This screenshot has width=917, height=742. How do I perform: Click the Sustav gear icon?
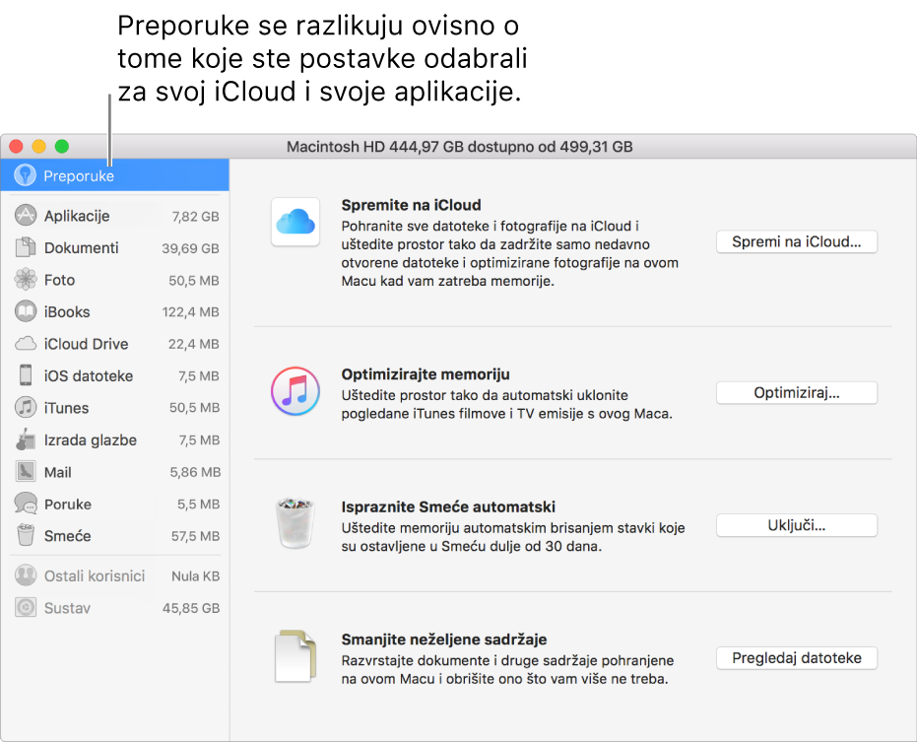[x=26, y=607]
